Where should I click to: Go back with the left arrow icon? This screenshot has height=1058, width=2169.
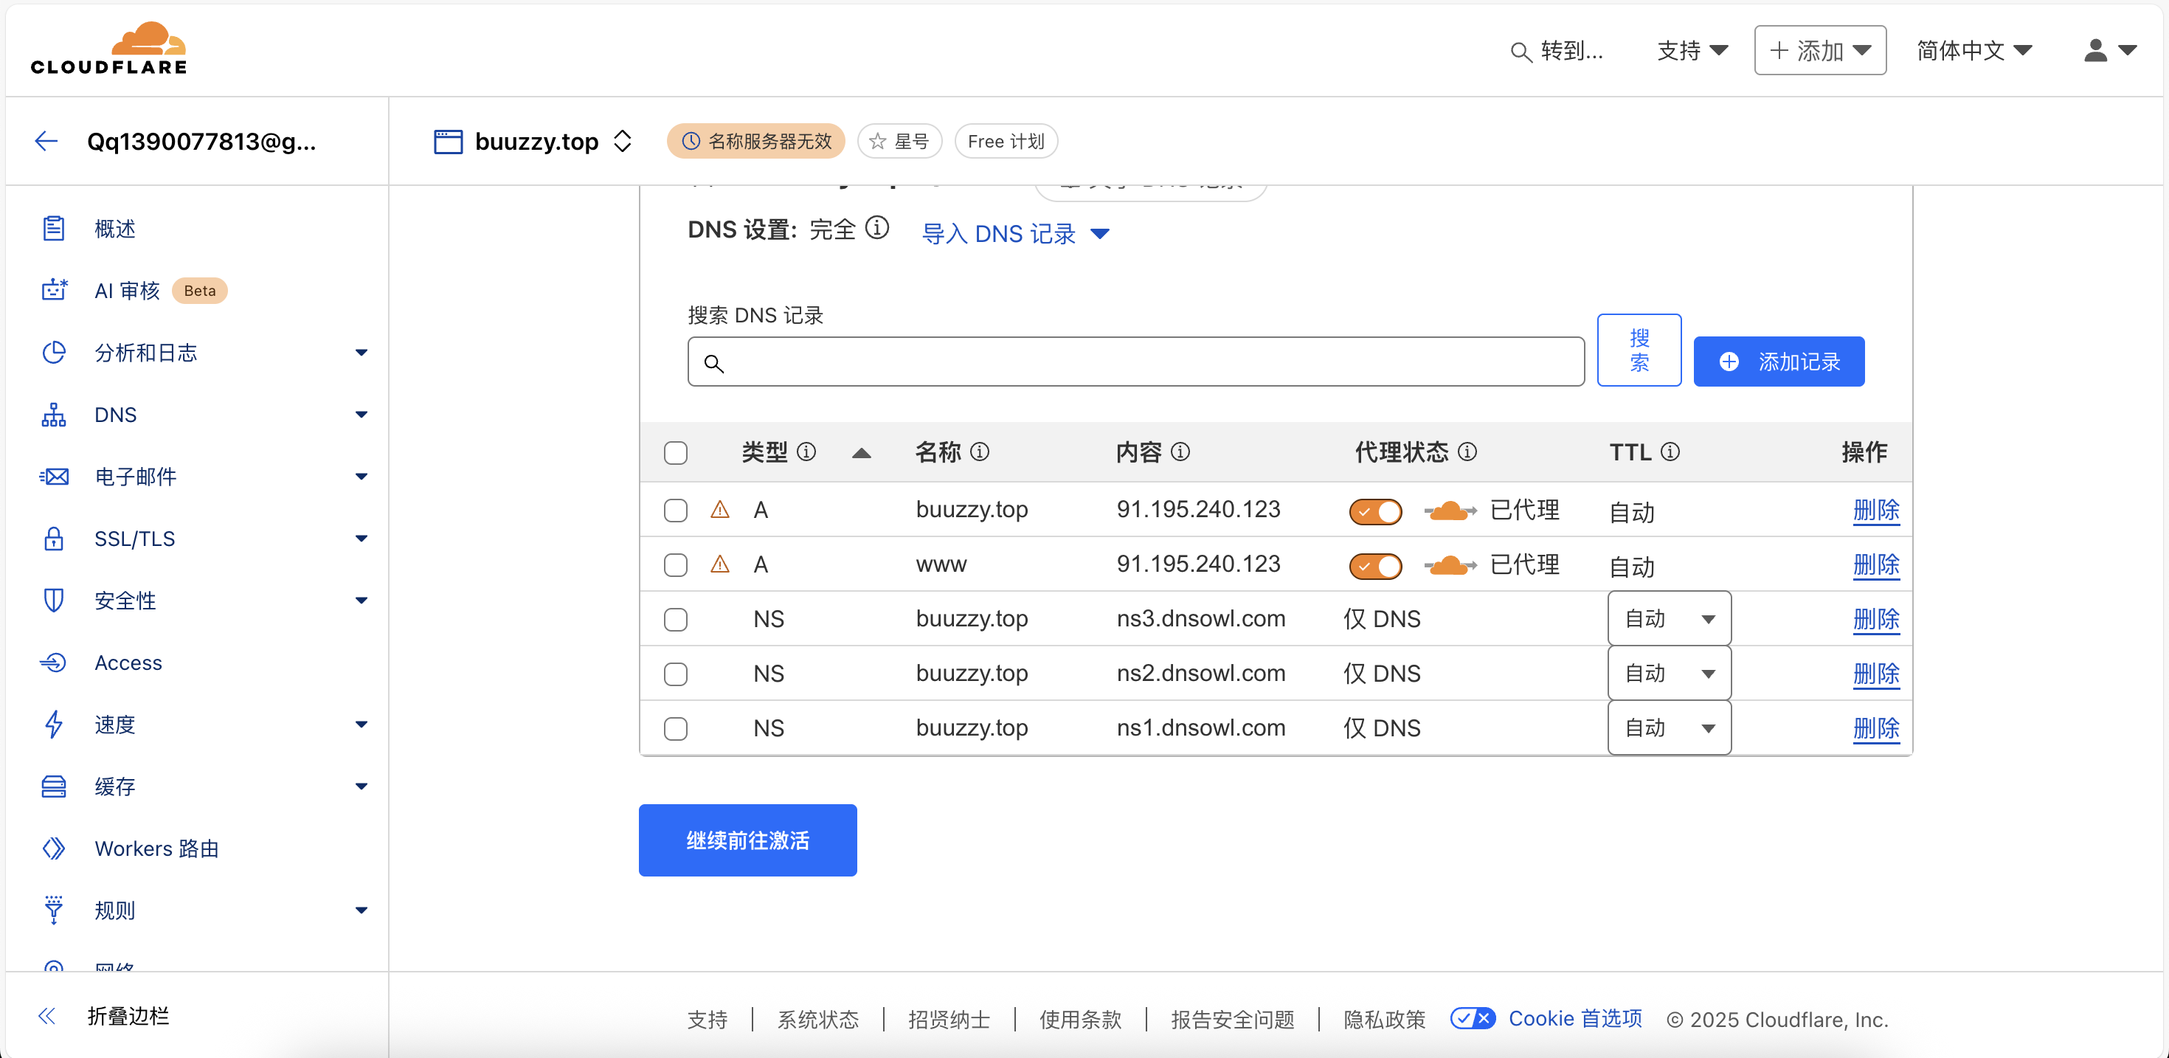click(x=46, y=141)
